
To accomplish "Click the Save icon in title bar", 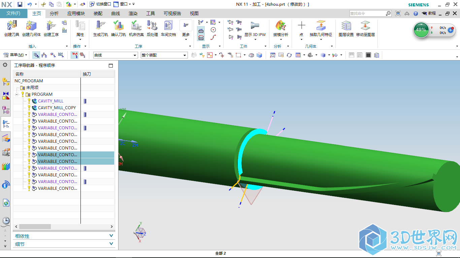I will pyautogui.click(x=20, y=4).
